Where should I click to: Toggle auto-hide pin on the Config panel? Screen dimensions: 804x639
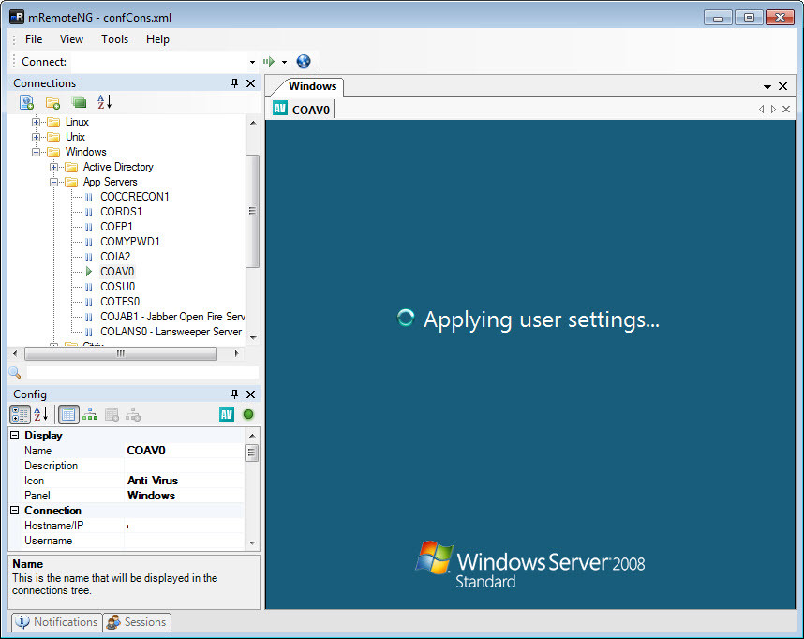pos(233,394)
